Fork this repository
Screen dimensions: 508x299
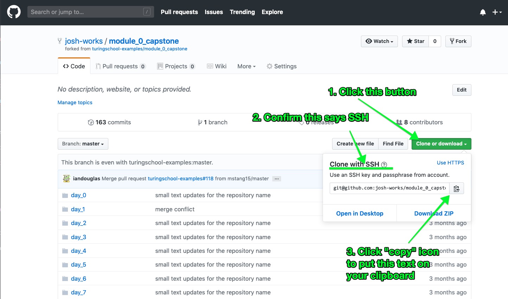(x=458, y=41)
